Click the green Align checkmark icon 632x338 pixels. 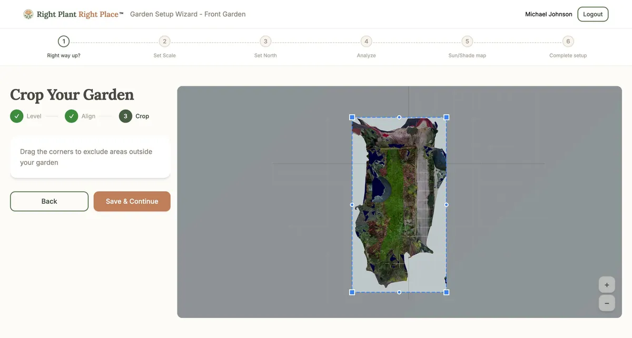coord(72,116)
